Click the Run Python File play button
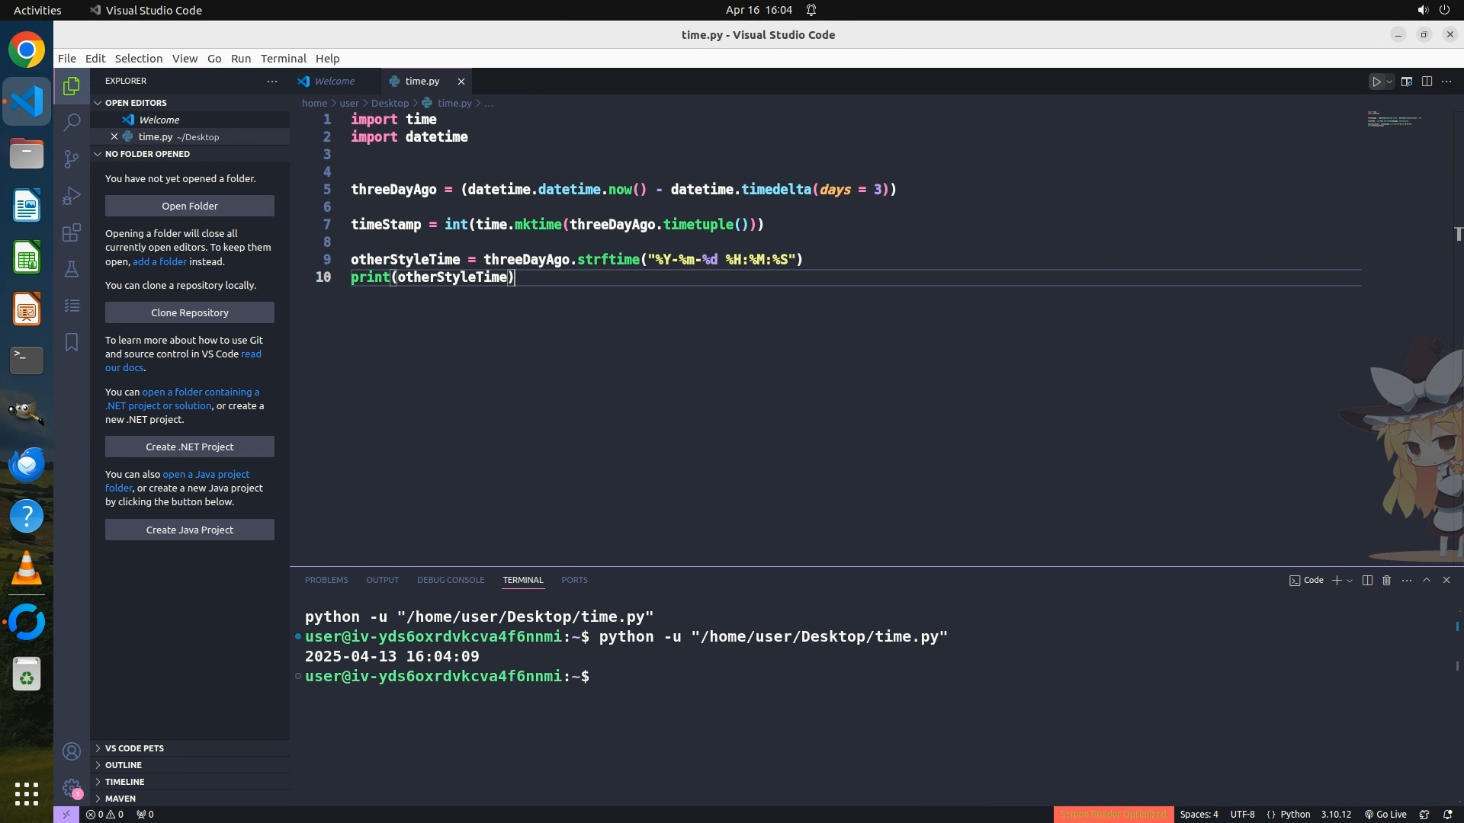 coord(1376,82)
